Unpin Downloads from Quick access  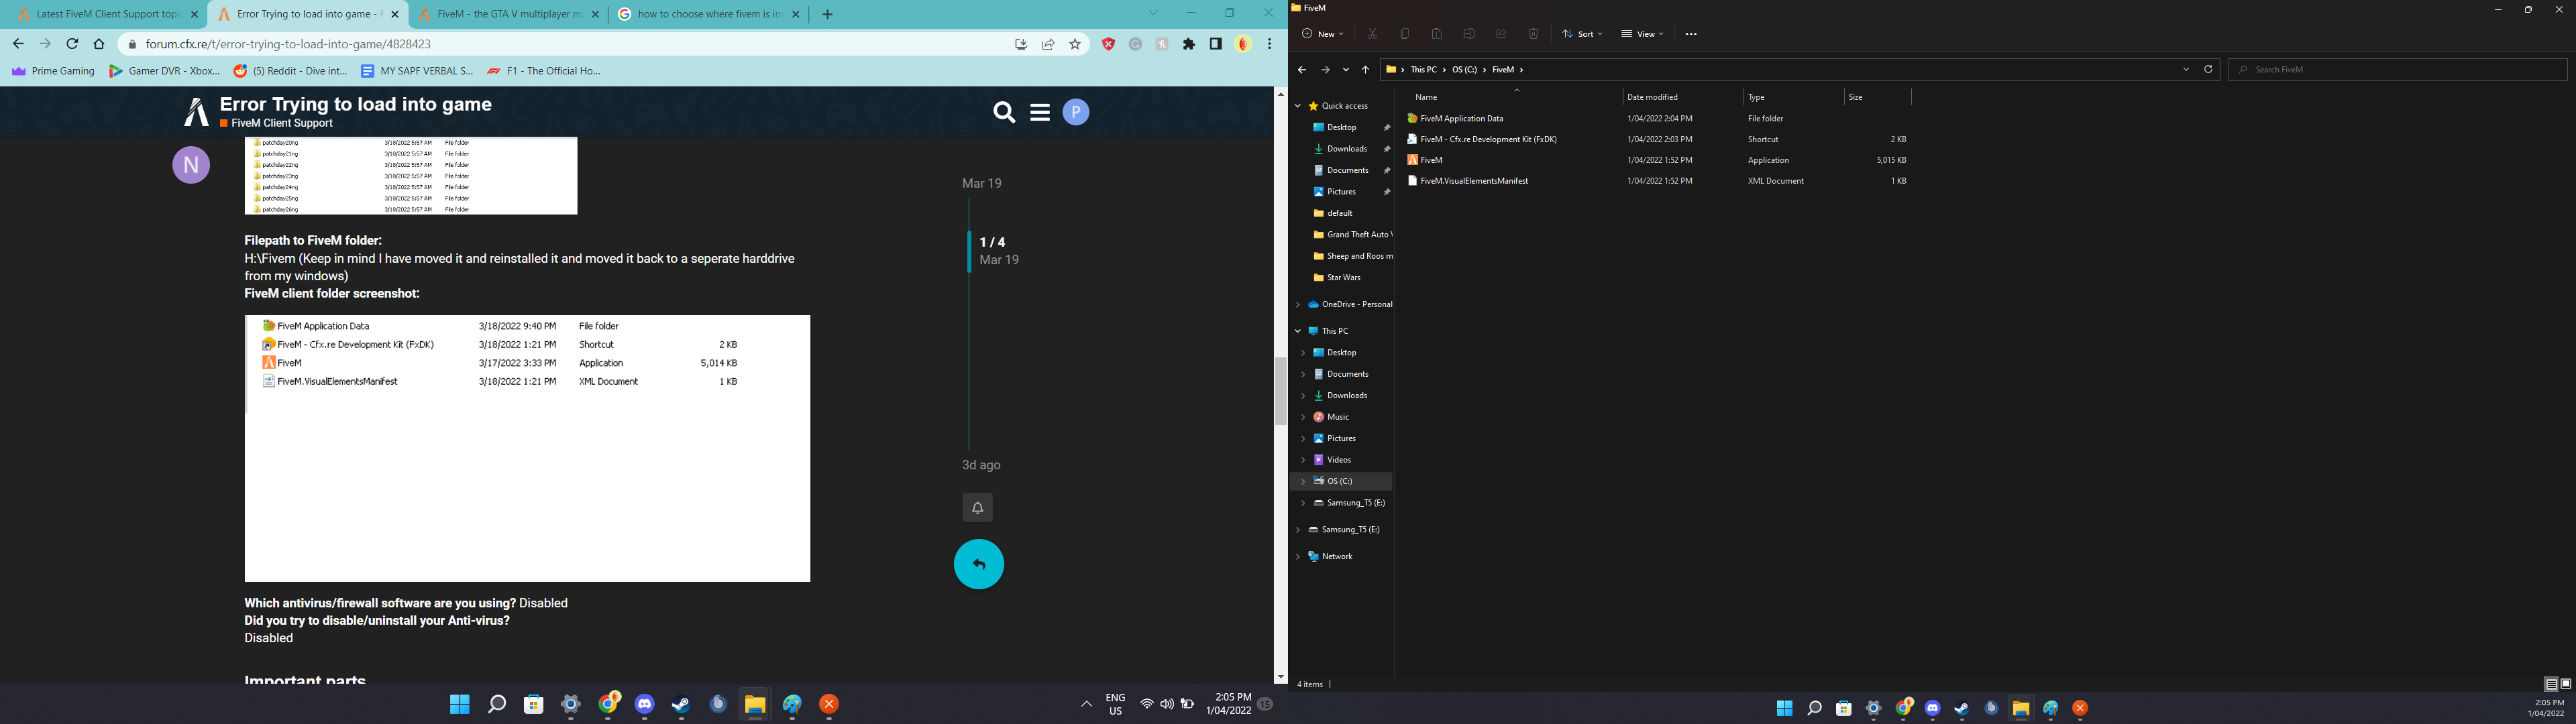[1387, 149]
